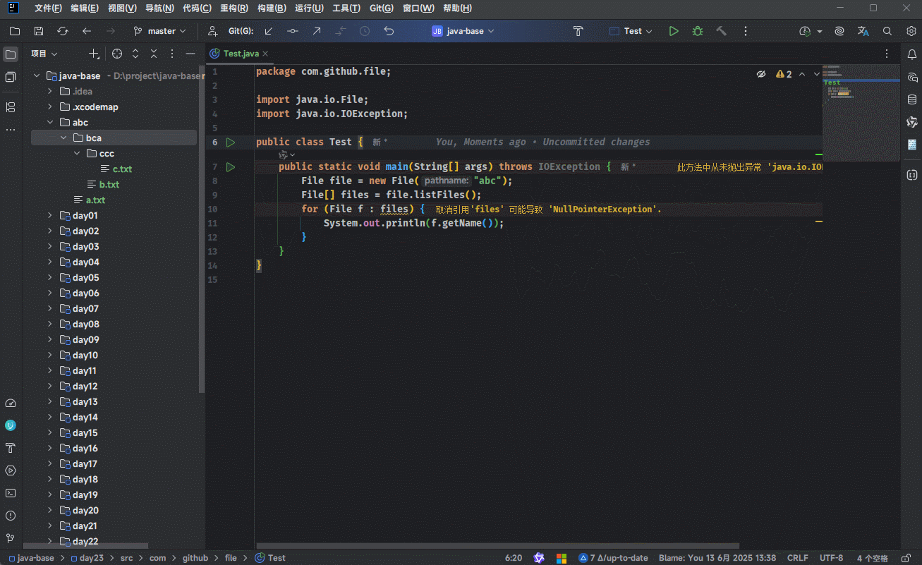Open the 重构(R) menu

233,8
